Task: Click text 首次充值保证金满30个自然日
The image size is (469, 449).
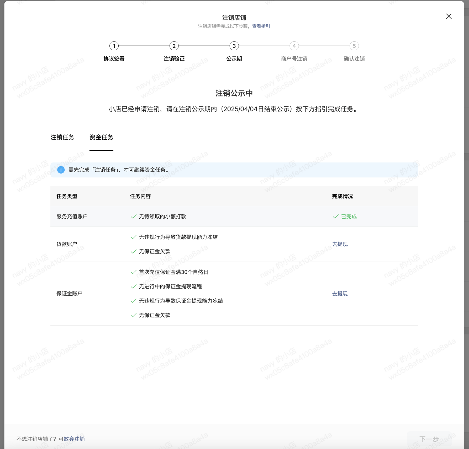Action: pyautogui.click(x=173, y=272)
